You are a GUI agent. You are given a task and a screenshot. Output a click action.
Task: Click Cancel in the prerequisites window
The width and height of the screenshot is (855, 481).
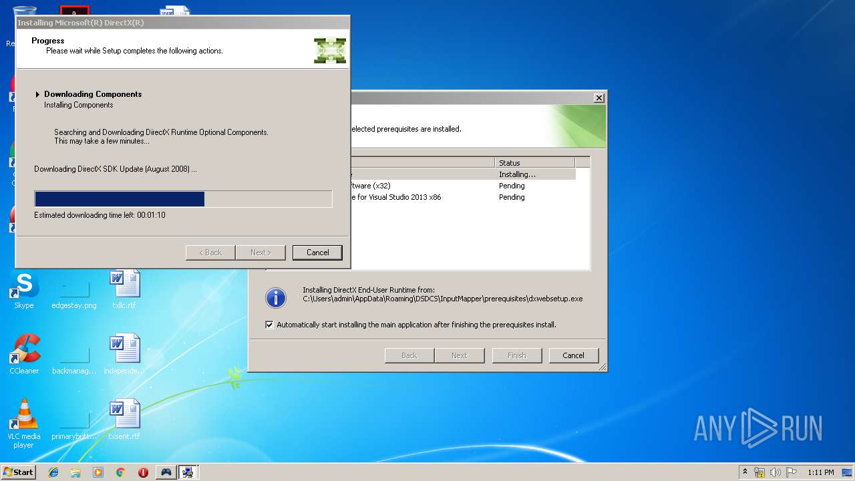coord(574,355)
